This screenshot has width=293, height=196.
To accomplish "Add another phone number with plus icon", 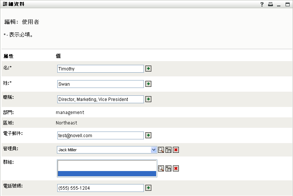I will pyautogui.click(x=148, y=188).
